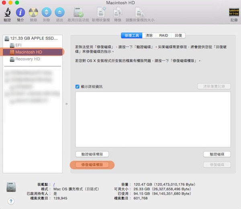Image resolution: width=241 pixels, height=209 pixels.
Task: Click the window title Macintosh HD
Action: point(120,3)
